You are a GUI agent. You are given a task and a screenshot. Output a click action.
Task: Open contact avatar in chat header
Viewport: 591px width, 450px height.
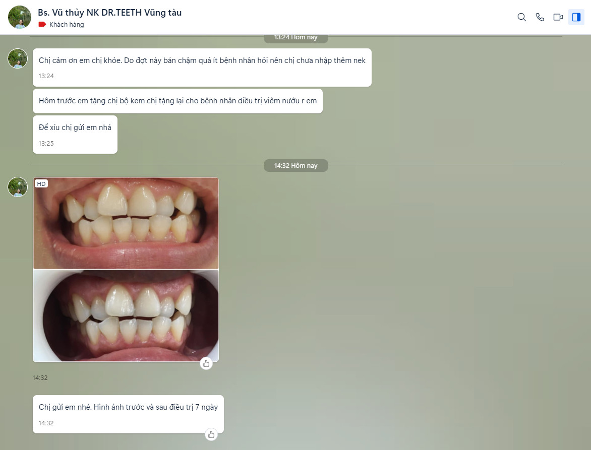20,17
